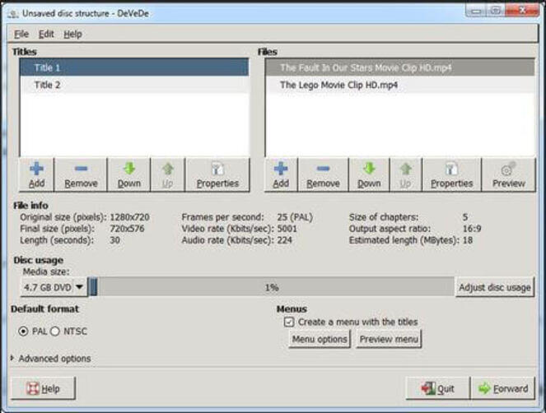Image resolution: width=546 pixels, height=413 pixels.
Task: Preview the selected video file
Action: (x=508, y=174)
